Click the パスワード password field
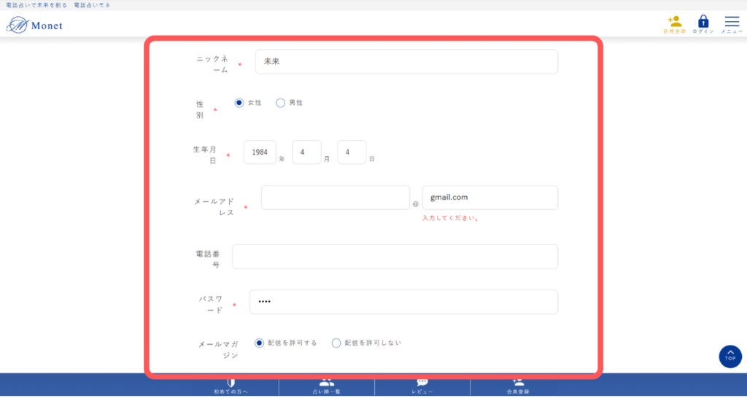 (403, 302)
